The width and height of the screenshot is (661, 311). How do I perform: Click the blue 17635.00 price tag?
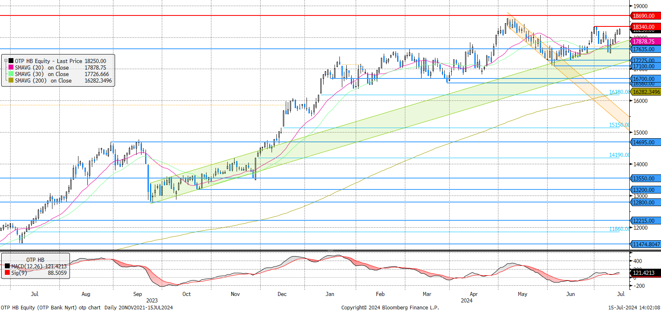pos(645,49)
